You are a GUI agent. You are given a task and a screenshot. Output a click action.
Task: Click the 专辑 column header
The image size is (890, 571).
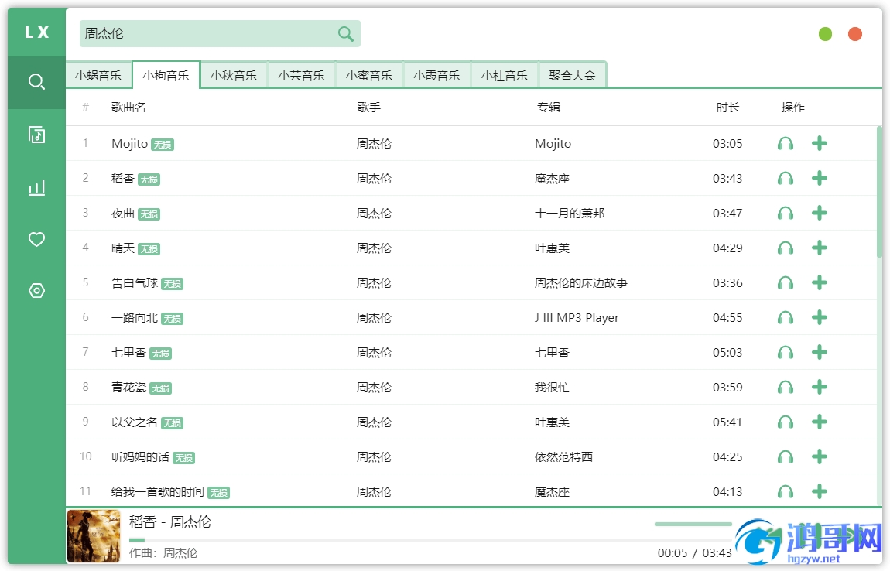tap(549, 108)
